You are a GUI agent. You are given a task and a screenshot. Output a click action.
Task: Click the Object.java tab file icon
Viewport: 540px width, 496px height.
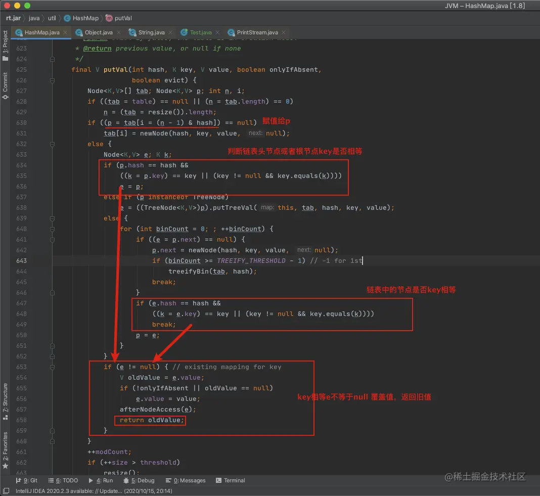pos(79,32)
